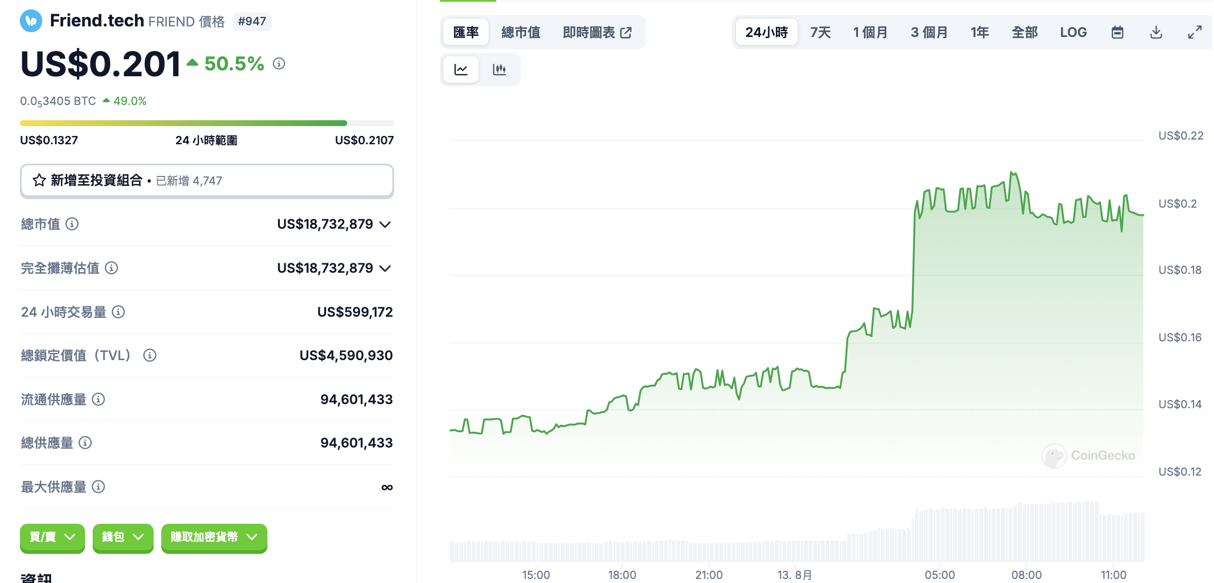Open the calendar date picker icon

[1117, 32]
